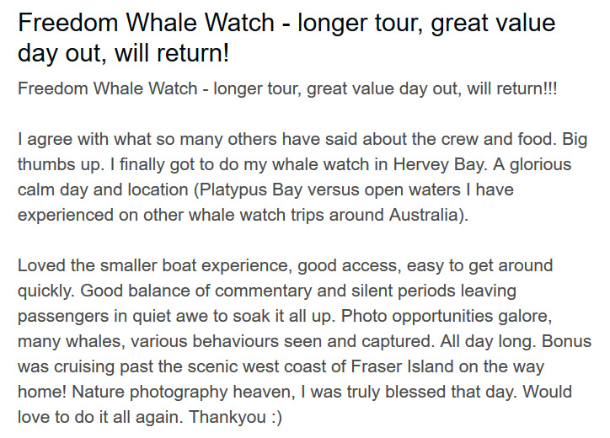
Task: Click 'day out, will return!' in the heading
Action: pos(124,52)
